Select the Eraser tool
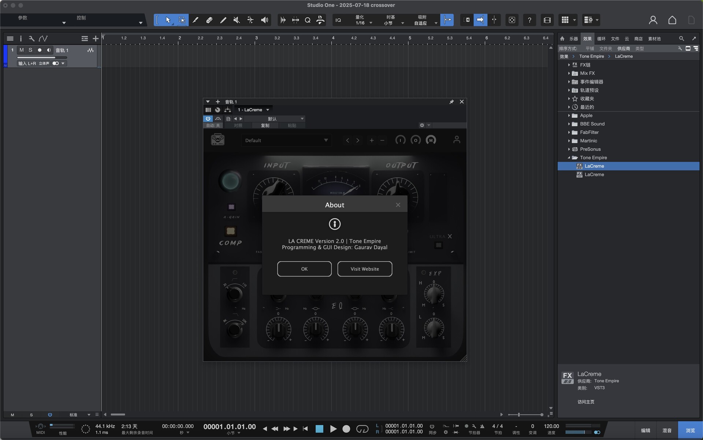Screen dimensions: 703x440 click(209, 20)
